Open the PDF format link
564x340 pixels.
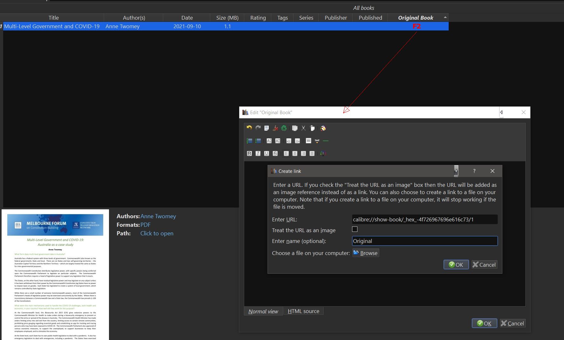coord(146,225)
